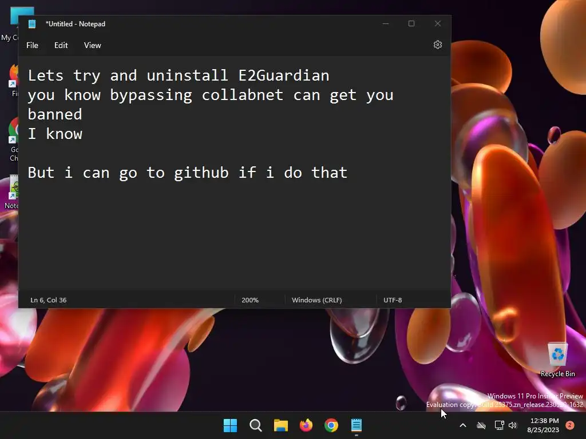Close the Notepad window

coord(438,23)
